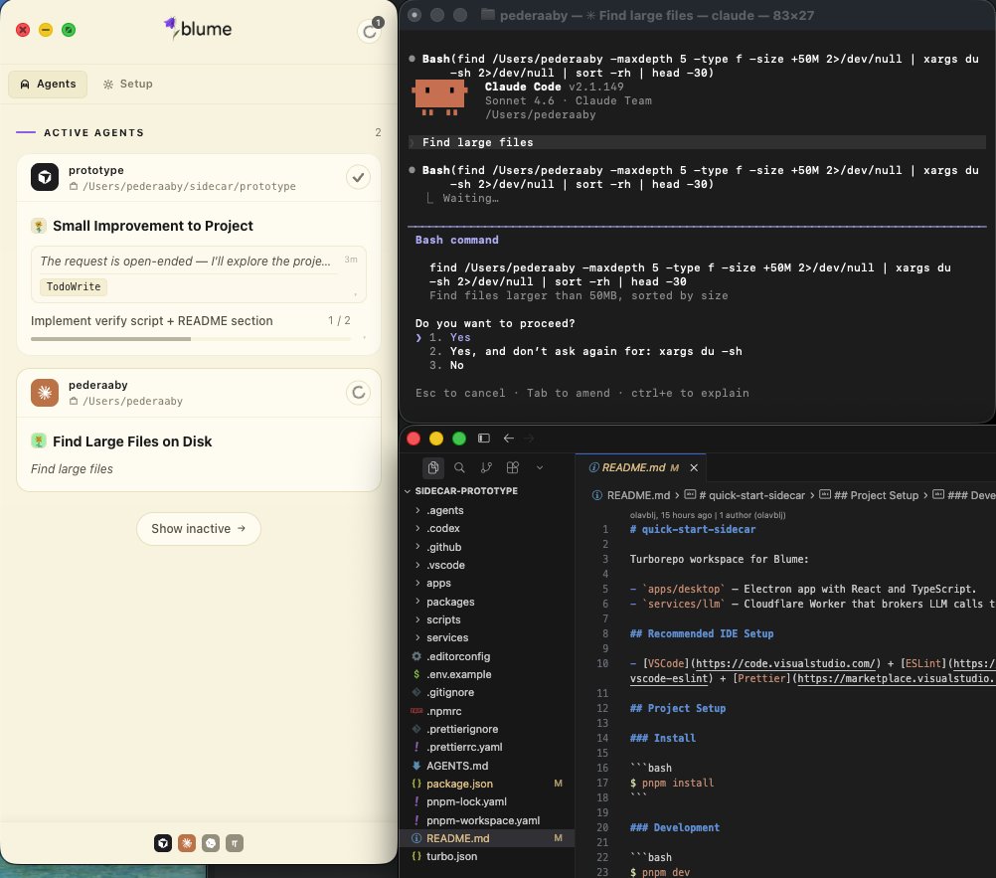Open the Prettier link in README
This screenshot has height=878, width=996.
(895, 678)
